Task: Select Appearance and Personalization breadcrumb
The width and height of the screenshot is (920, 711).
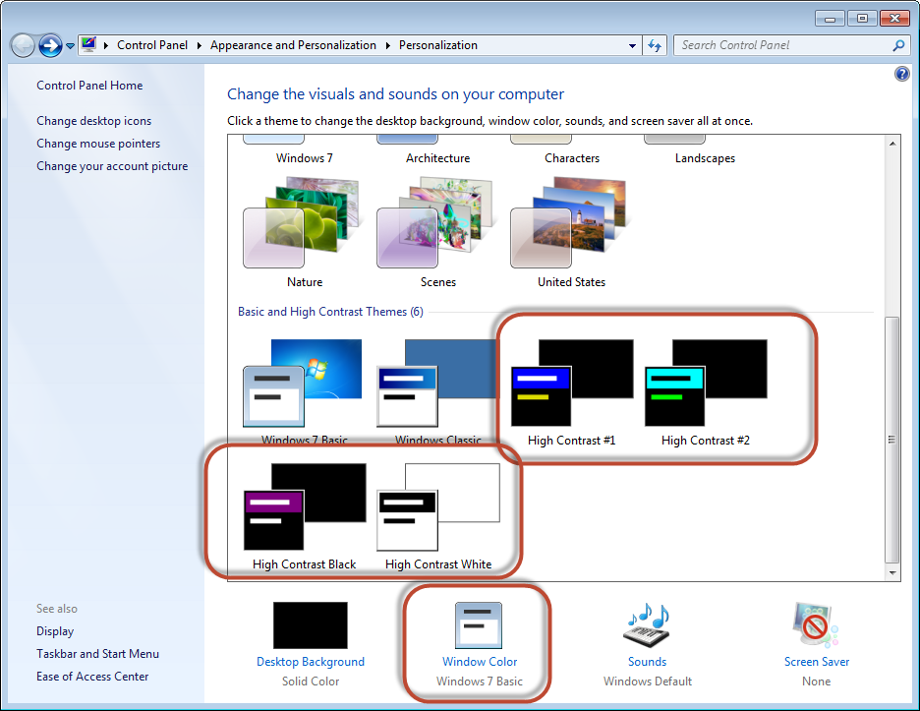Action: 293,45
